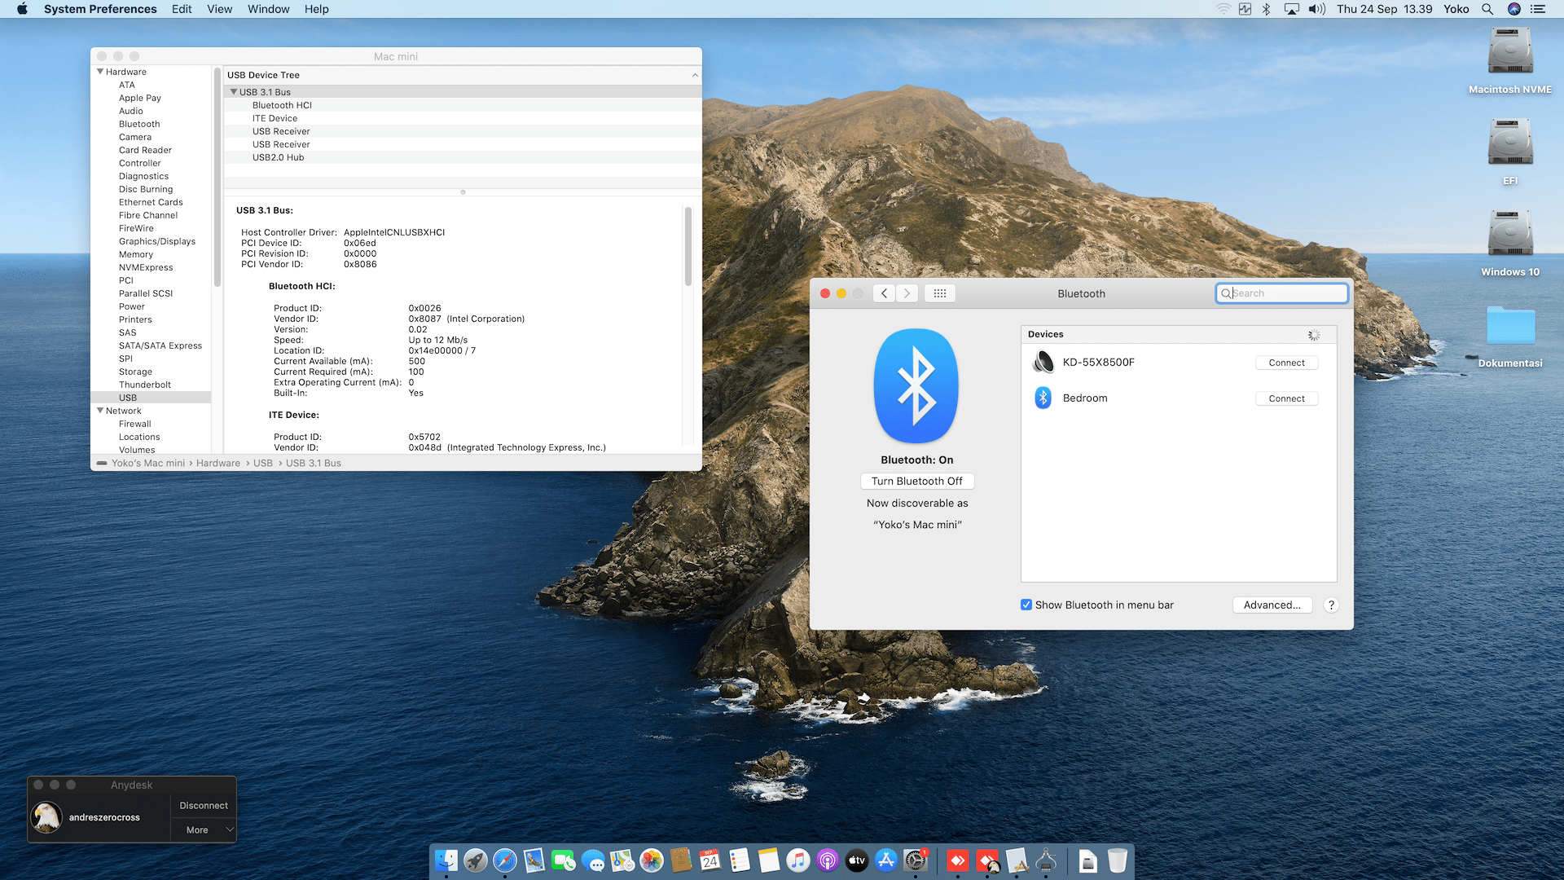Open the View menu
This screenshot has width=1564, height=880.
point(219,9)
